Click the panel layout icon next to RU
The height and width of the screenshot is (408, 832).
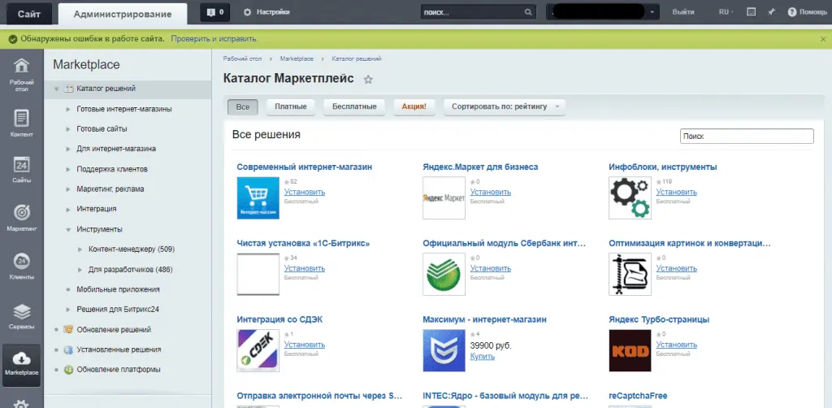751,11
